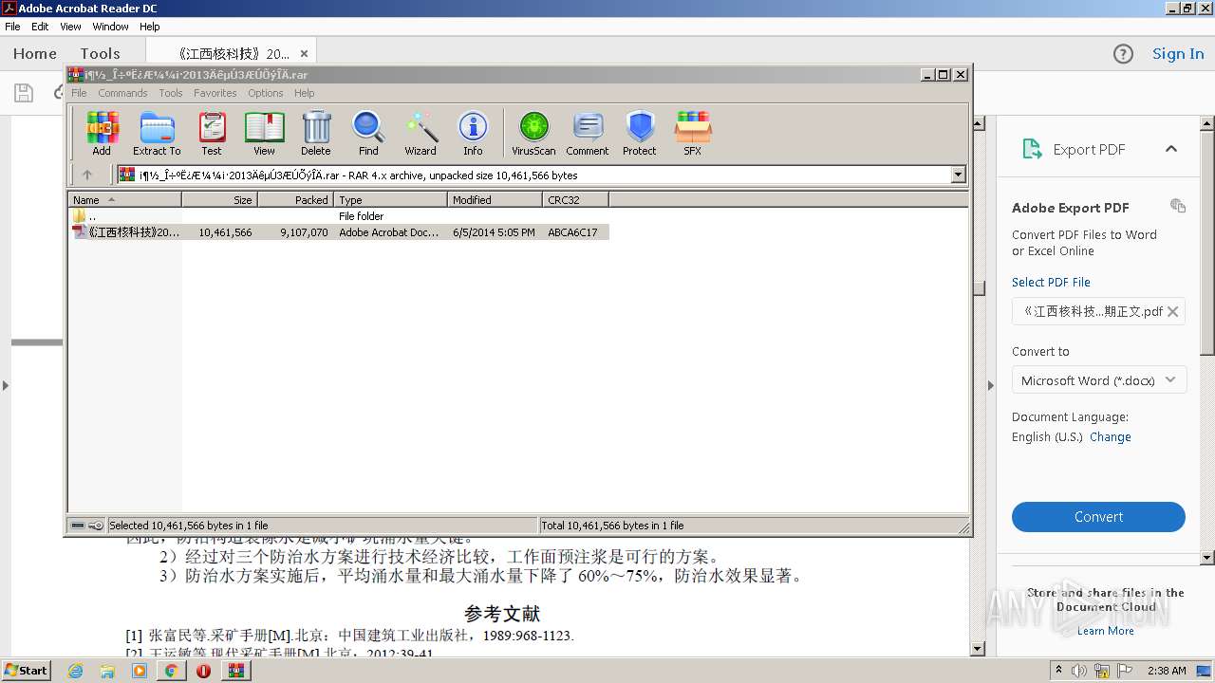Switch to Acrobat Tools tab
Viewport: 1215px width, 683px height.
click(x=100, y=53)
